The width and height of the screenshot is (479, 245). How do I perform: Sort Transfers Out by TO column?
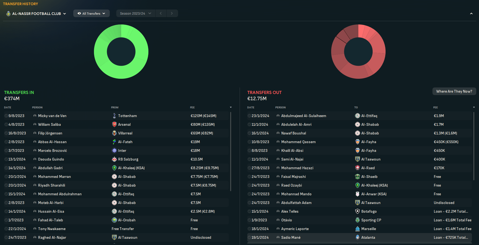(x=356, y=108)
